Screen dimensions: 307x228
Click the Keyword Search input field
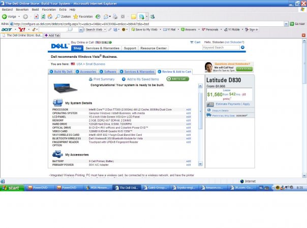click(221, 48)
